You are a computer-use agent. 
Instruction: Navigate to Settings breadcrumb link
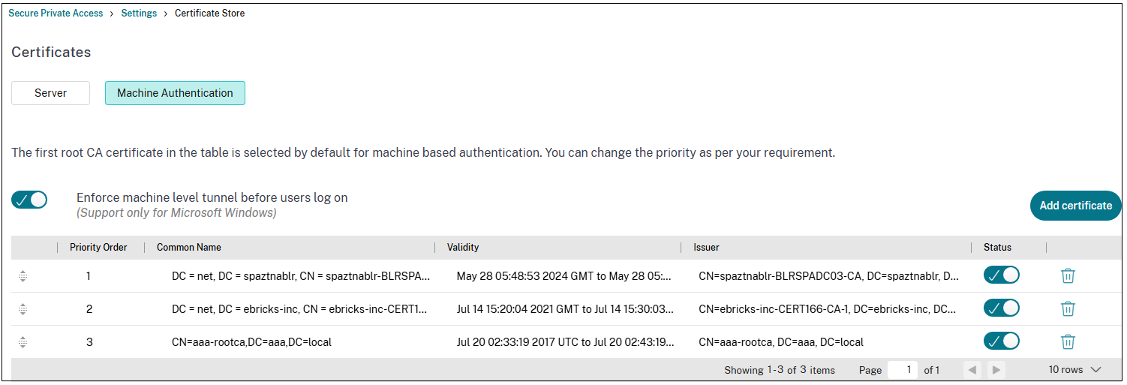(x=139, y=14)
